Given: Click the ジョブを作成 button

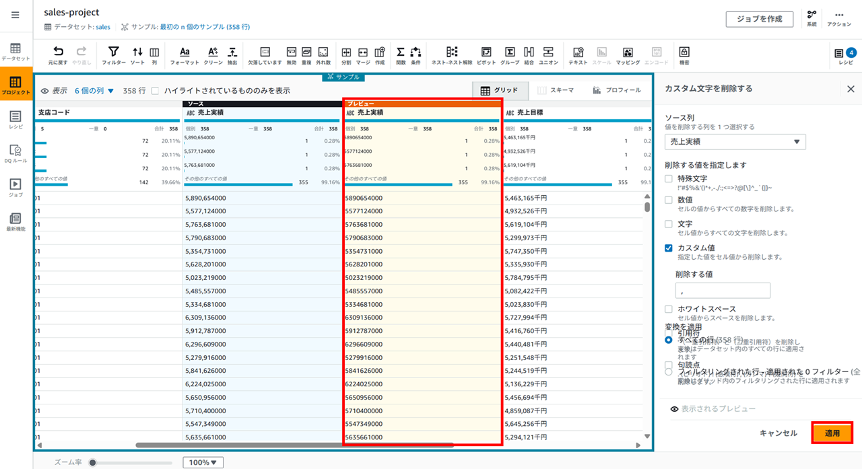Looking at the screenshot, I should click(759, 19).
